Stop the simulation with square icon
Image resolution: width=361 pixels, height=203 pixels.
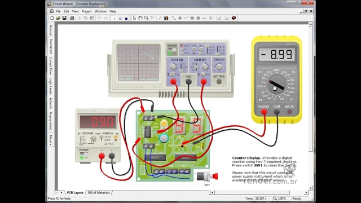coord(126,18)
